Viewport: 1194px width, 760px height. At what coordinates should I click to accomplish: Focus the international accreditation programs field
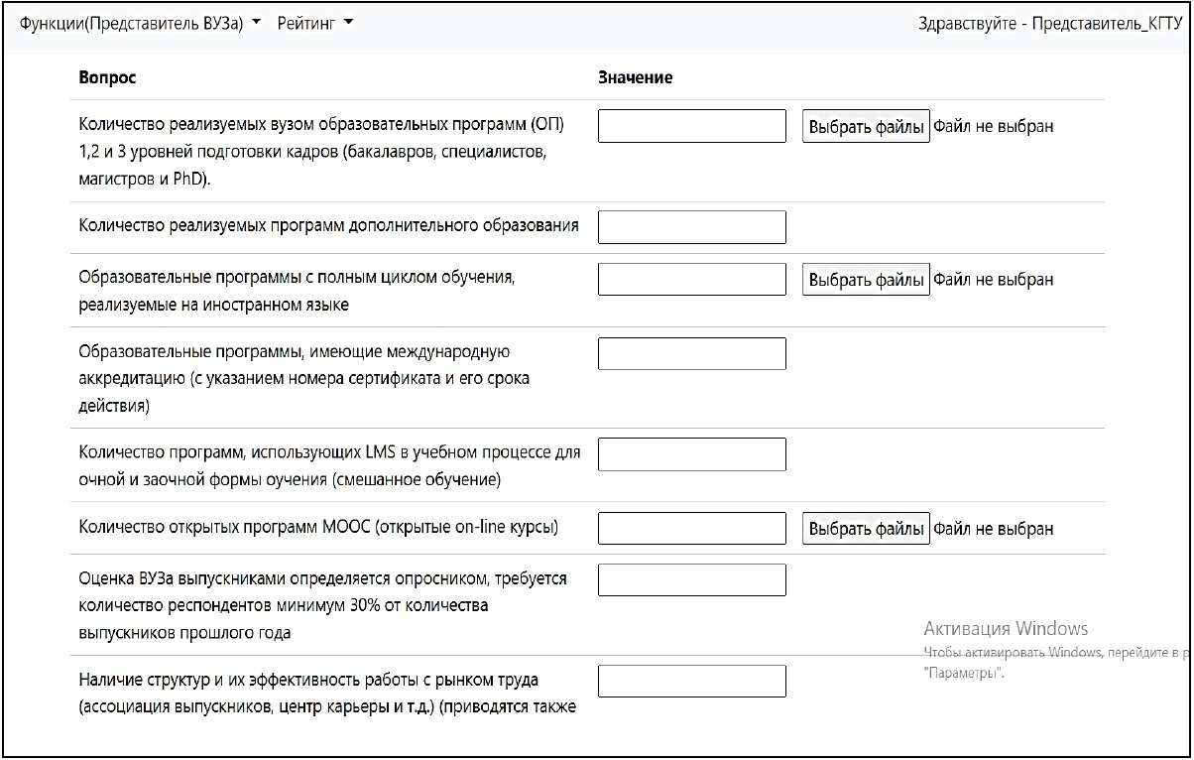point(692,354)
